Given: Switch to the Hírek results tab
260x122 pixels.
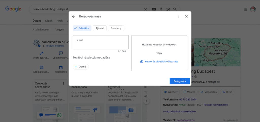Looking at the screenshot, I should pos(59,21).
